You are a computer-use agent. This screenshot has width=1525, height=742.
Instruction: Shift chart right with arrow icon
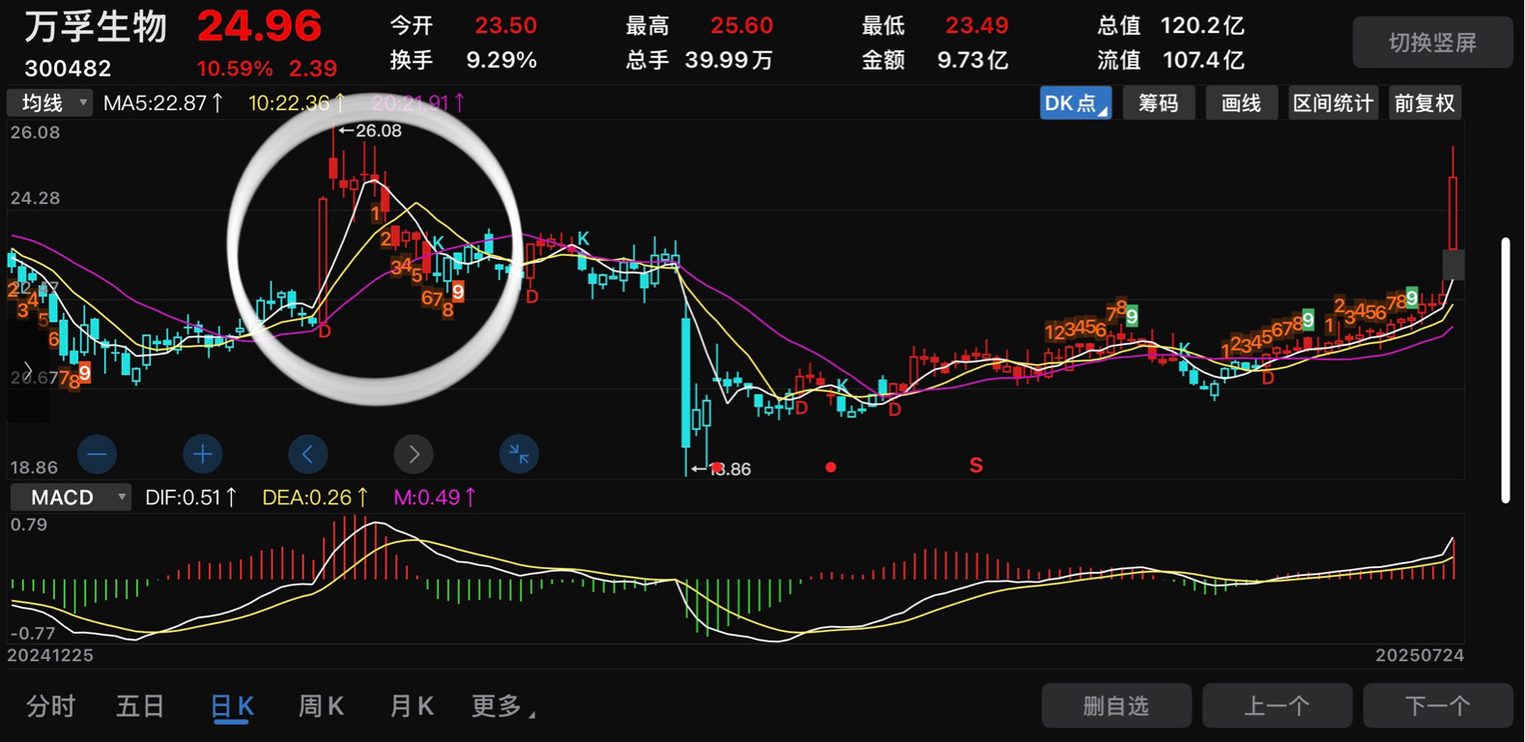coord(414,454)
